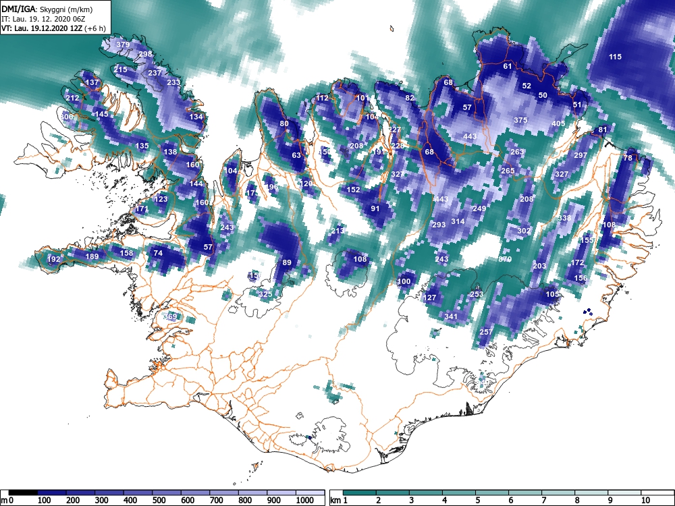Click the visibility value 138

click(x=171, y=151)
